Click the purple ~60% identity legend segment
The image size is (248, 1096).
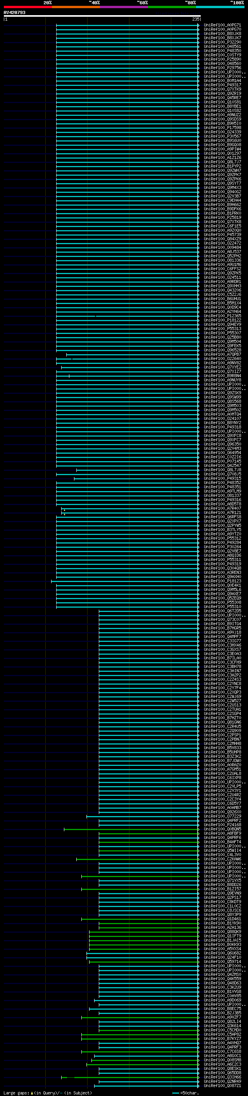pyautogui.click(x=124, y=7)
